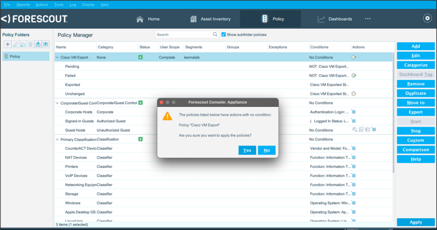Click the action icon in NAT Devices row
Screen dimensions: 437x230
click(x=353, y=157)
